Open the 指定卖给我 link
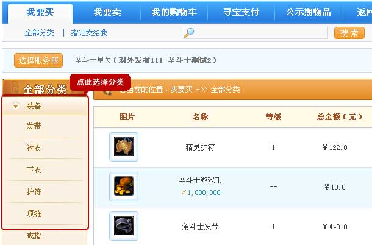Viewport: 372px width, 245px height. click(89, 33)
